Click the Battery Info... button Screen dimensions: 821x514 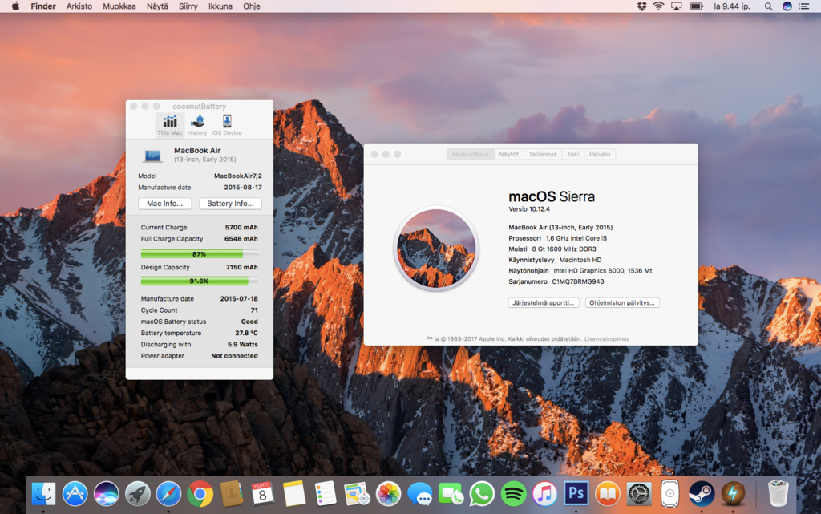[230, 204]
